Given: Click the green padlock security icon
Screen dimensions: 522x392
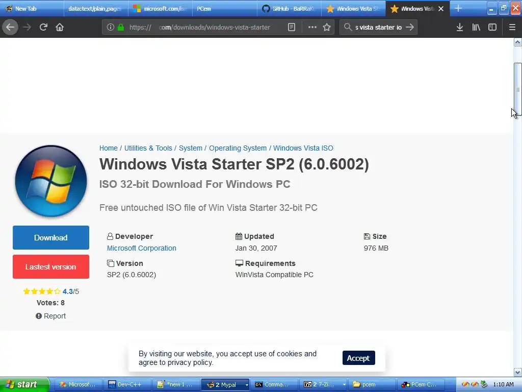Looking at the screenshot, I should 121,28.
